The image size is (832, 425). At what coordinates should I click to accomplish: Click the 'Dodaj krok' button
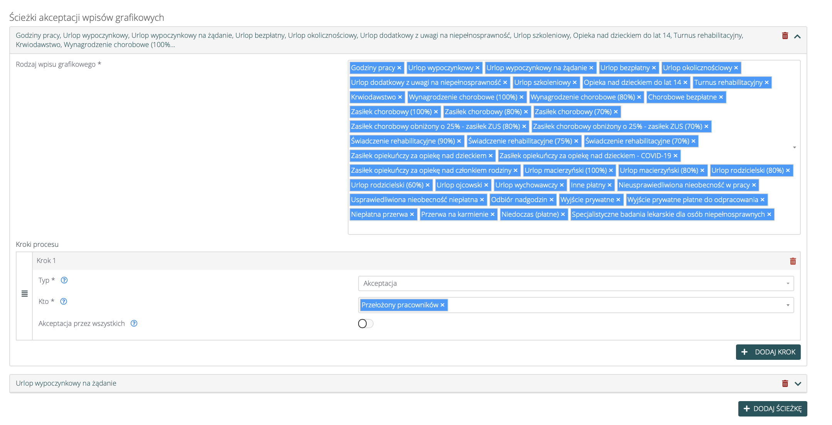(x=768, y=352)
